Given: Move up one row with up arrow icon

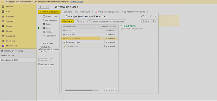Looking at the screenshot, I should [x=110, y=90].
